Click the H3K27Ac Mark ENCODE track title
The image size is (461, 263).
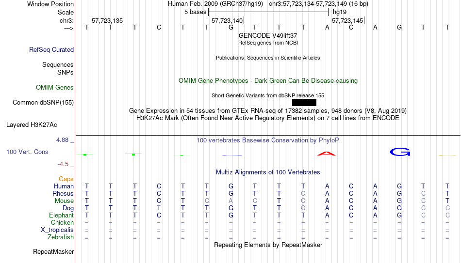coord(268,118)
